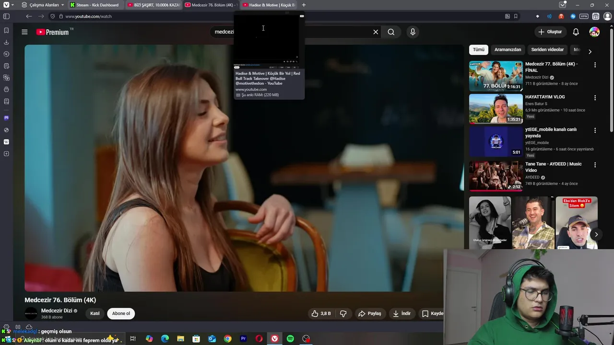
Task: Open a new browser tab
Action: (304, 5)
